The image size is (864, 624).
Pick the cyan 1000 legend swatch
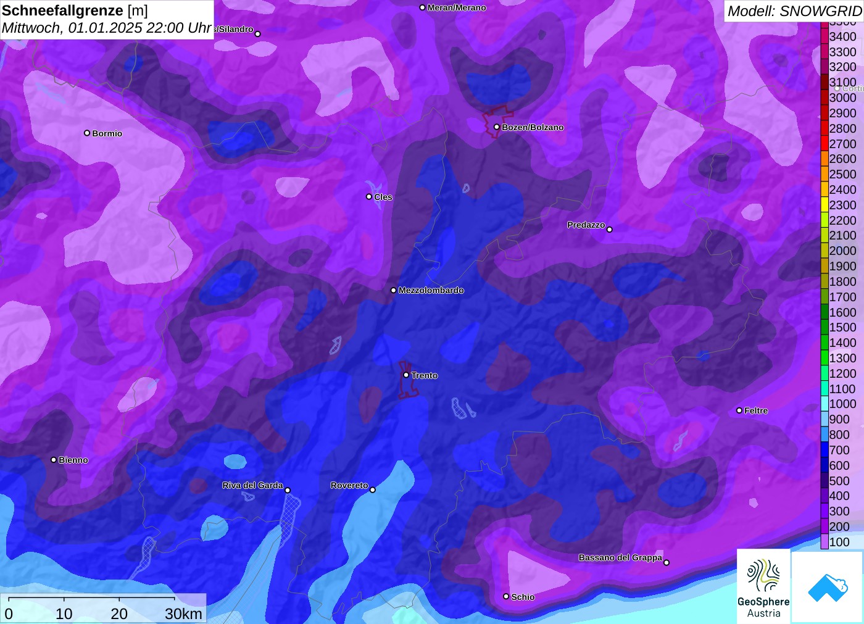[x=825, y=404]
